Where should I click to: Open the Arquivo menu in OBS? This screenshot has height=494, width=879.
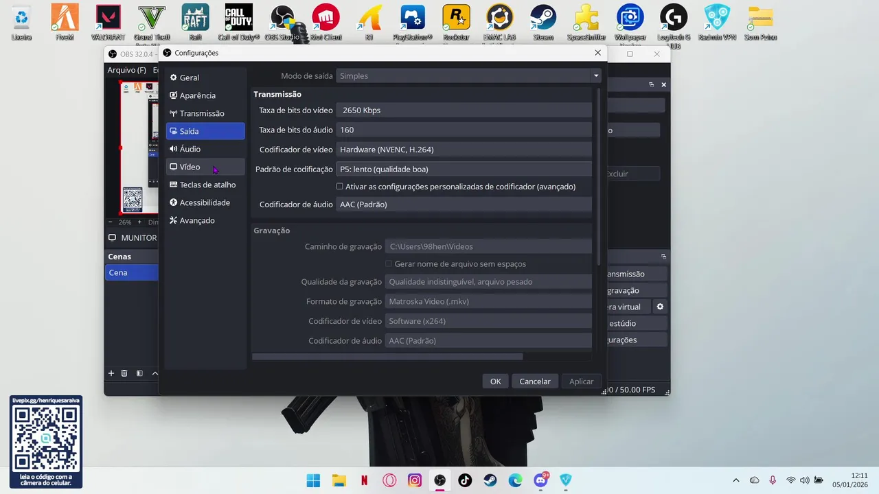[126, 70]
